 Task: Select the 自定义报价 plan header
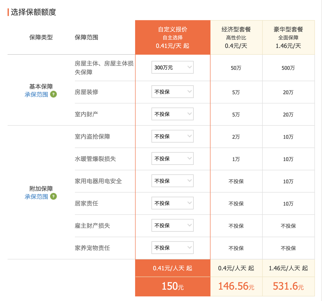click(173, 37)
